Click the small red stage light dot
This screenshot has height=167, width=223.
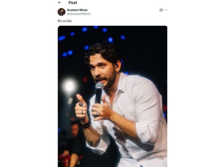pyautogui.click(x=85, y=80)
